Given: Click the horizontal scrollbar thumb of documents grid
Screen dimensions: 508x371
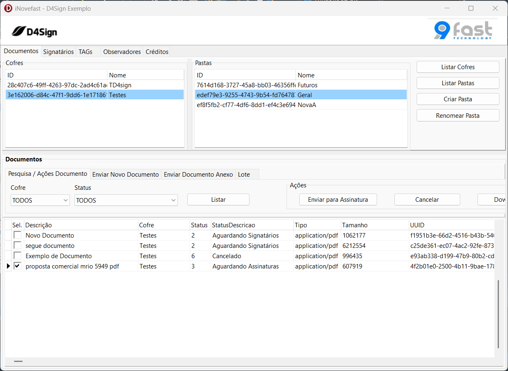Looking at the screenshot, I should [x=18, y=361].
